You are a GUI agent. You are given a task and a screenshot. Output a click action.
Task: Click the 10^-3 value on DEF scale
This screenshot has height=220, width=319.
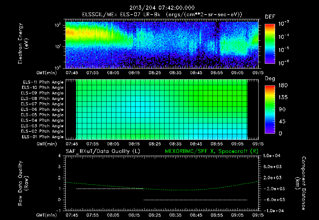(283, 24)
